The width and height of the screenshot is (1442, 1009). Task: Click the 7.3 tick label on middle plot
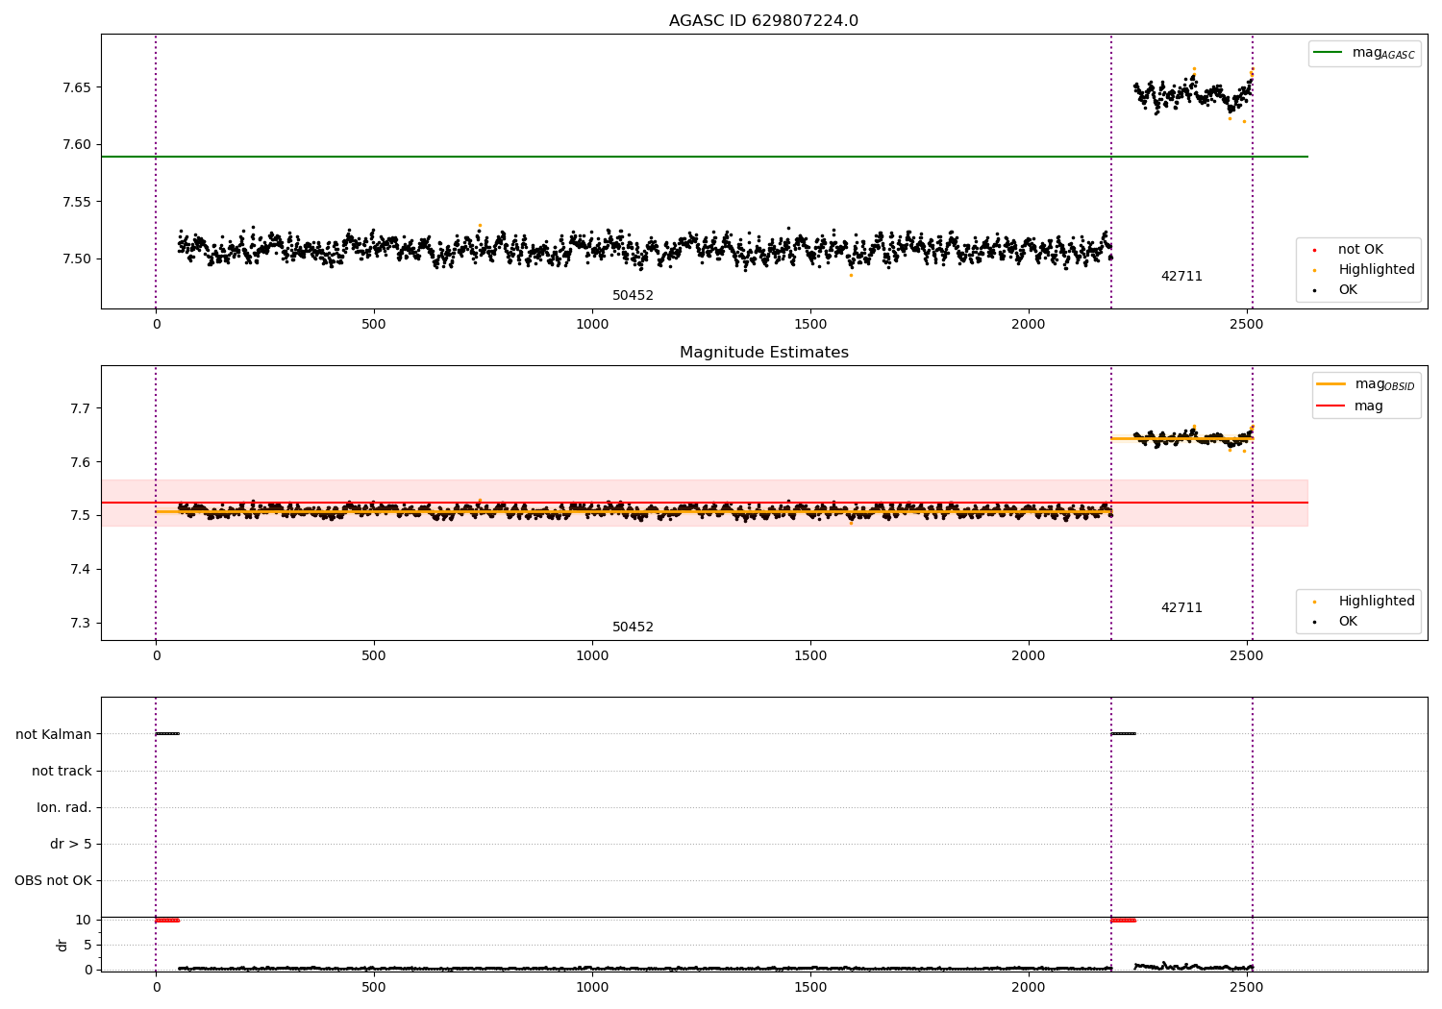[x=81, y=624]
